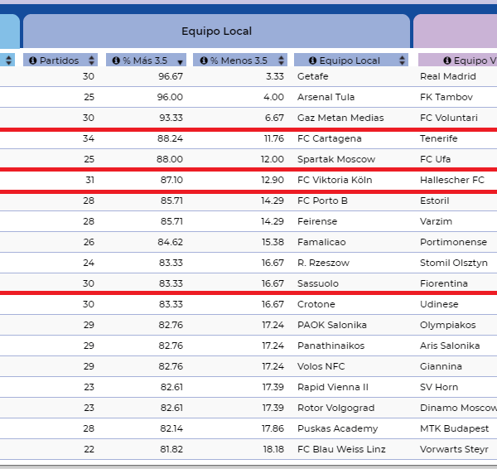The height and width of the screenshot is (469, 497).
Task: Select Volos NFC team cell
Action: [321, 366]
